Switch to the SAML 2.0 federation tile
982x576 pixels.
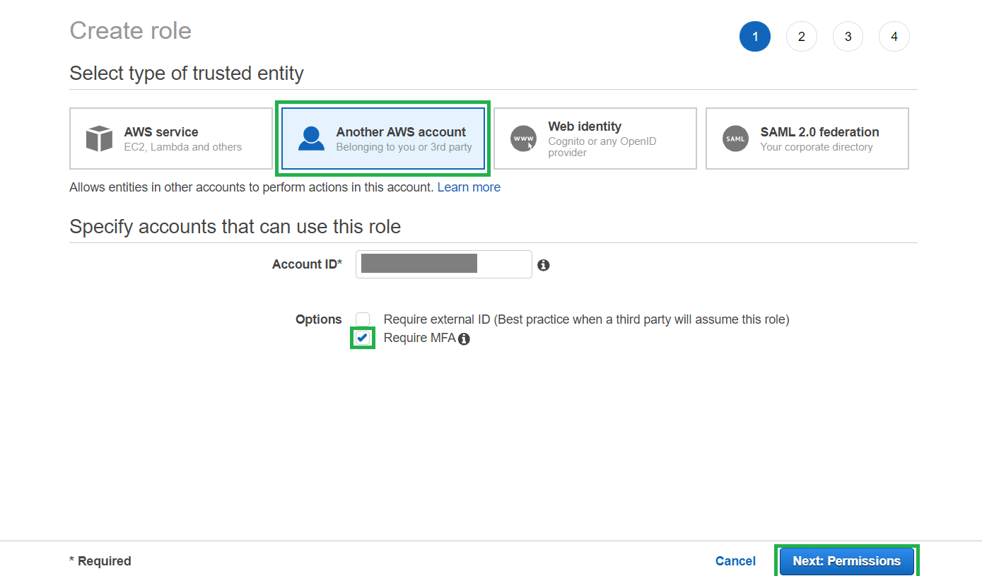click(x=806, y=139)
